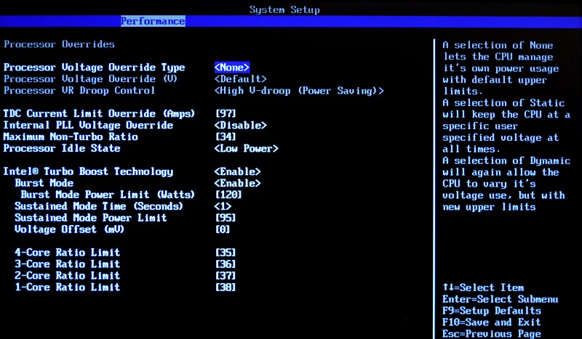Viewport: 582px width, 339px height.
Task: Change Processor VR Droop Control setting
Action: point(299,91)
